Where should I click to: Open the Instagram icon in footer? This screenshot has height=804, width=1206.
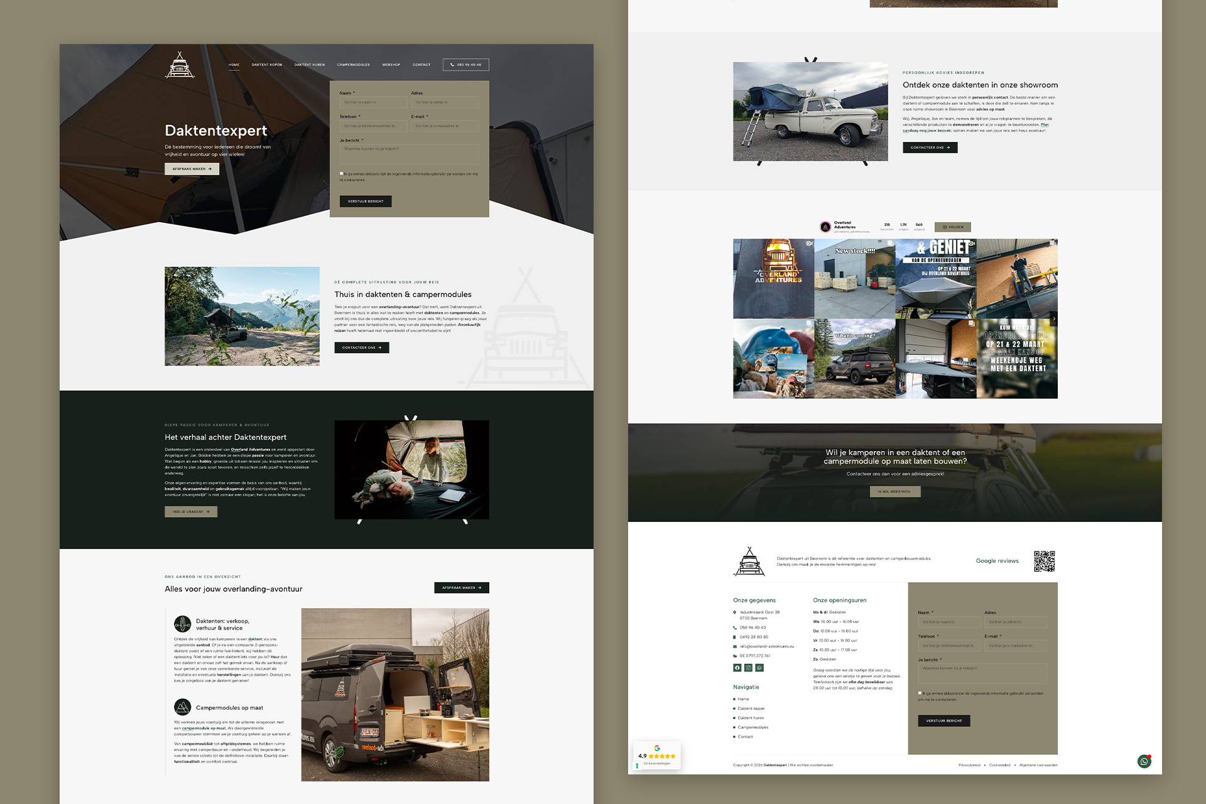748,668
